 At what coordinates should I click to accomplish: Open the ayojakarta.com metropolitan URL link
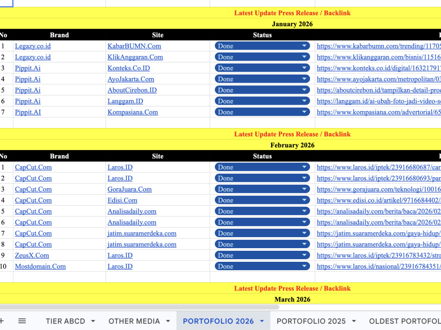pos(378,79)
